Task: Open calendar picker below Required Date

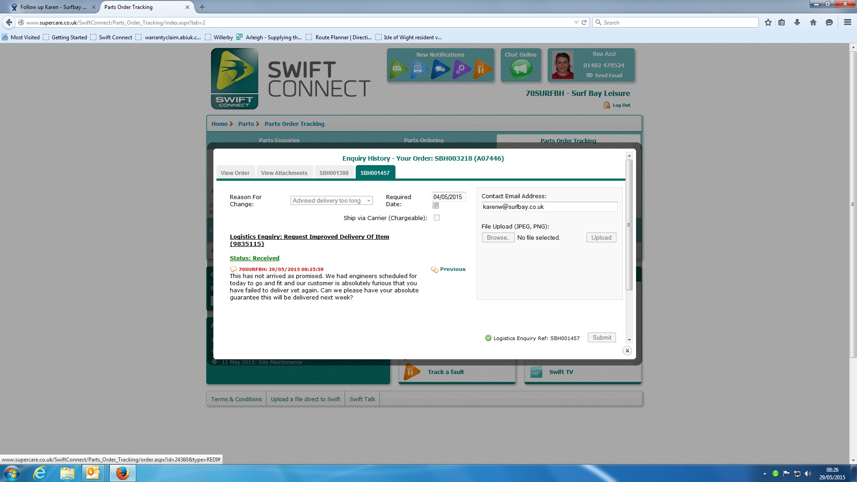Action: [x=436, y=206]
